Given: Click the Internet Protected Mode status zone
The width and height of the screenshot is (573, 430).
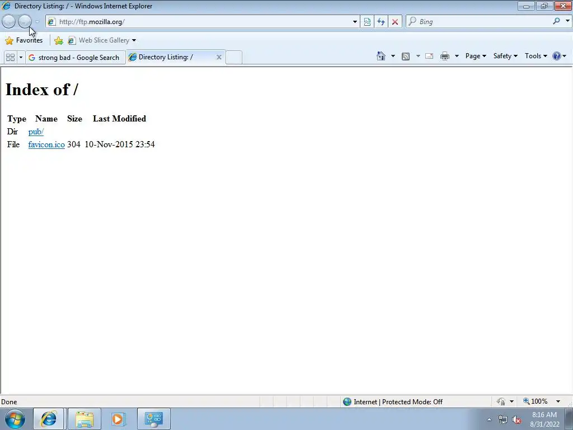Looking at the screenshot, I should [392, 402].
